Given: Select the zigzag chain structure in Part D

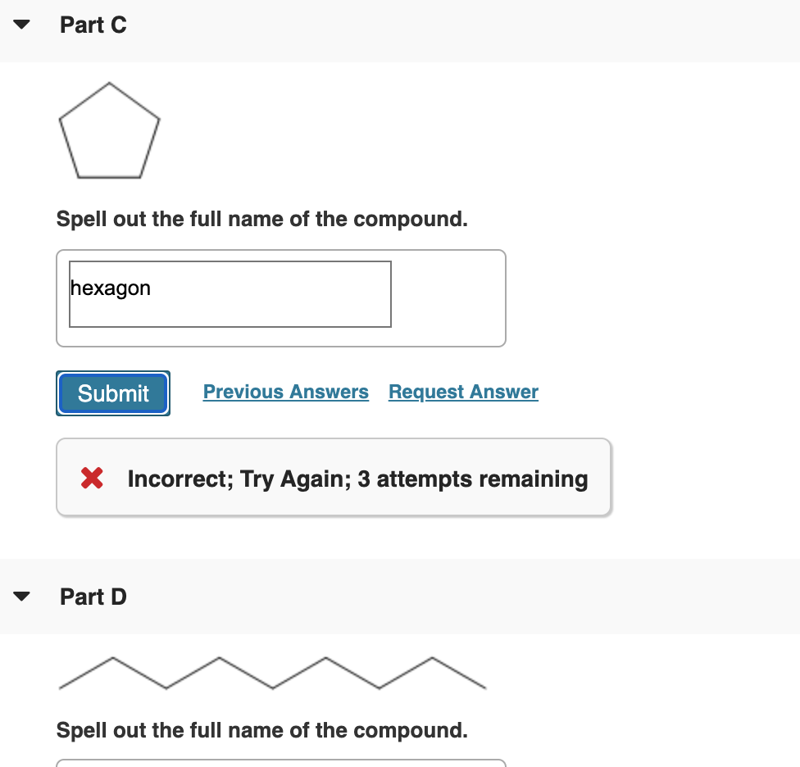Looking at the screenshot, I should pyautogui.click(x=272, y=673).
